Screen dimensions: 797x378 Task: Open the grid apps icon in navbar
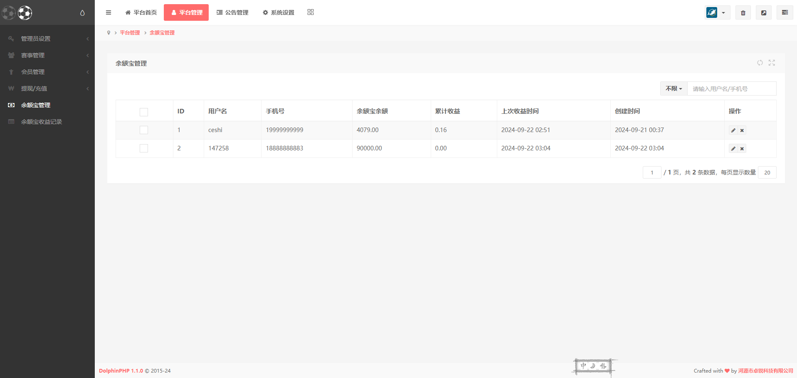(311, 12)
